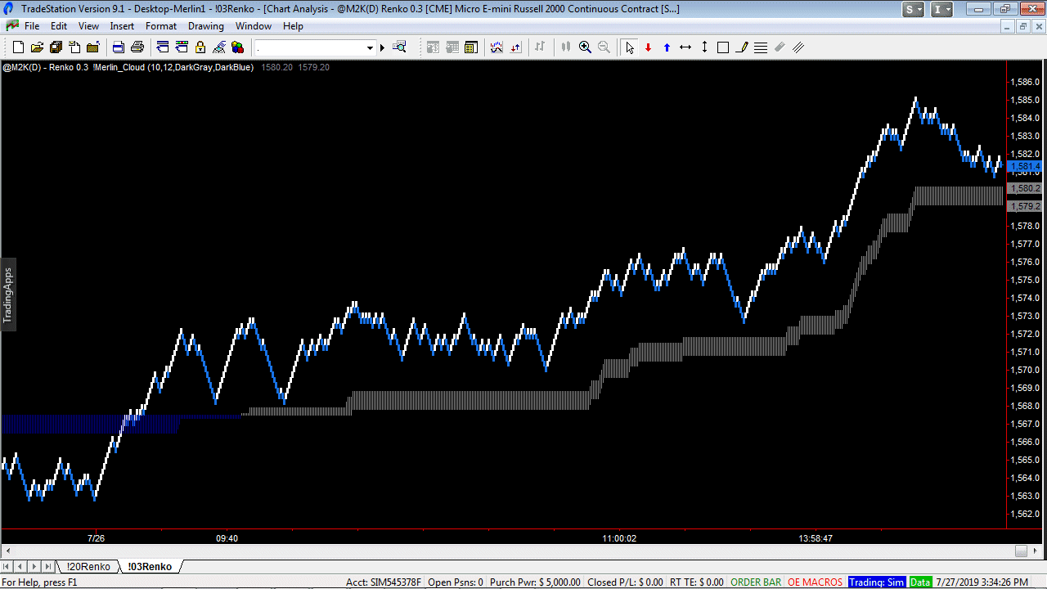Click ORDER BAR in status bar
The image size is (1047, 589).
(756, 582)
